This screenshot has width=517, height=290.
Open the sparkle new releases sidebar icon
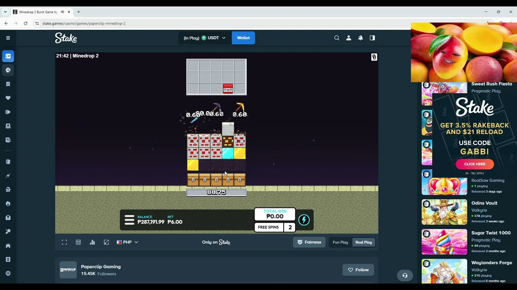pos(8,176)
